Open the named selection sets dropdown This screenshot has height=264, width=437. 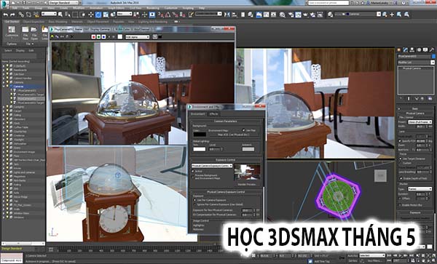tap(208, 14)
